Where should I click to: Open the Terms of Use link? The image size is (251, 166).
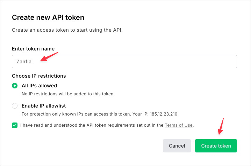point(179,125)
